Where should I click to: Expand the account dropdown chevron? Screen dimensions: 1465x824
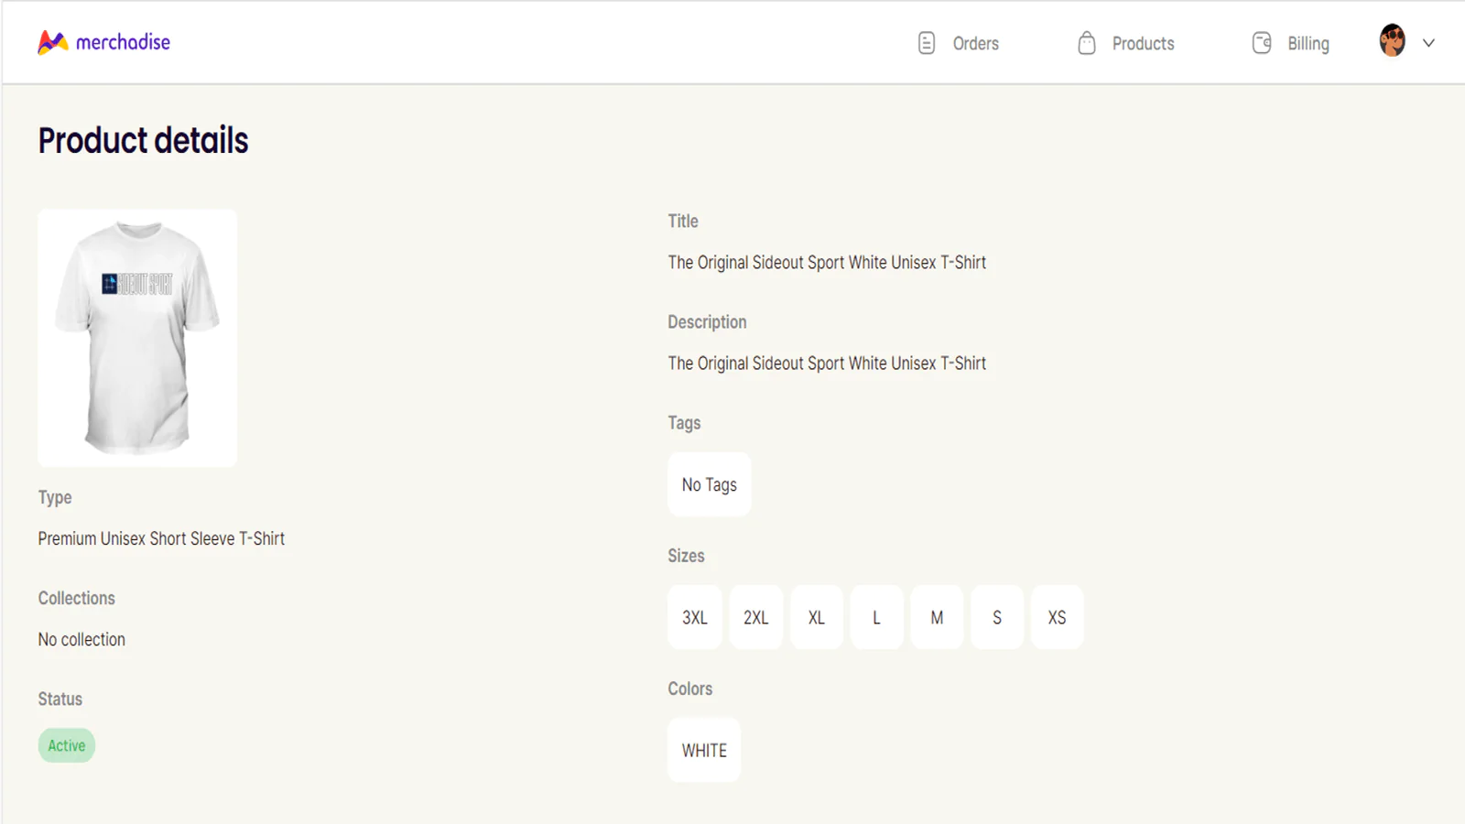(1428, 43)
